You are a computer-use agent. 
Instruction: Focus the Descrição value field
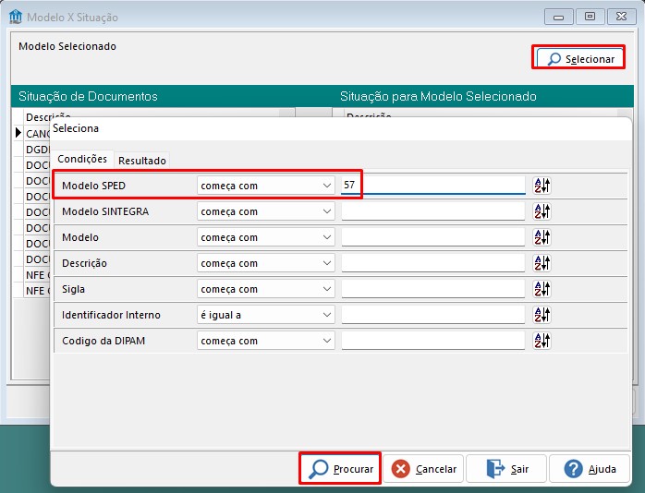pos(433,263)
